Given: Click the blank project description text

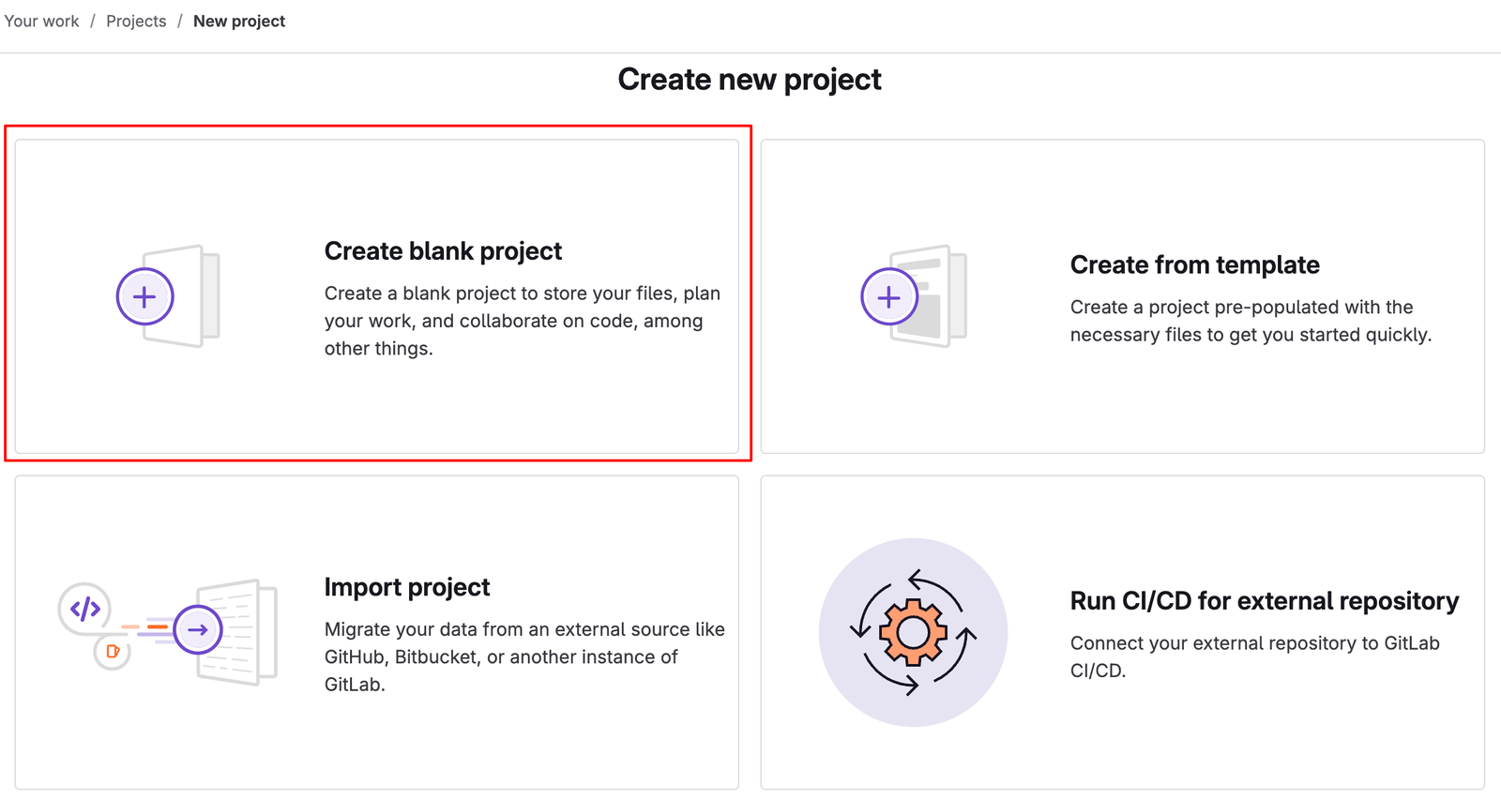Looking at the screenshot, I should [x=522, y=321].
